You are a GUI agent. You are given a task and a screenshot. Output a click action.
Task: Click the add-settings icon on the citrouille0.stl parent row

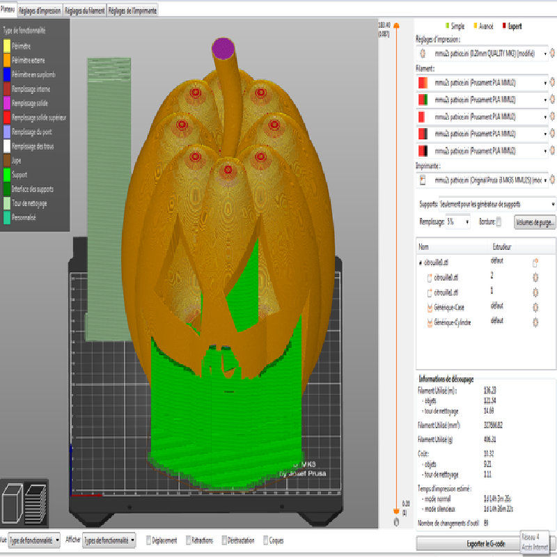(536, 263)
